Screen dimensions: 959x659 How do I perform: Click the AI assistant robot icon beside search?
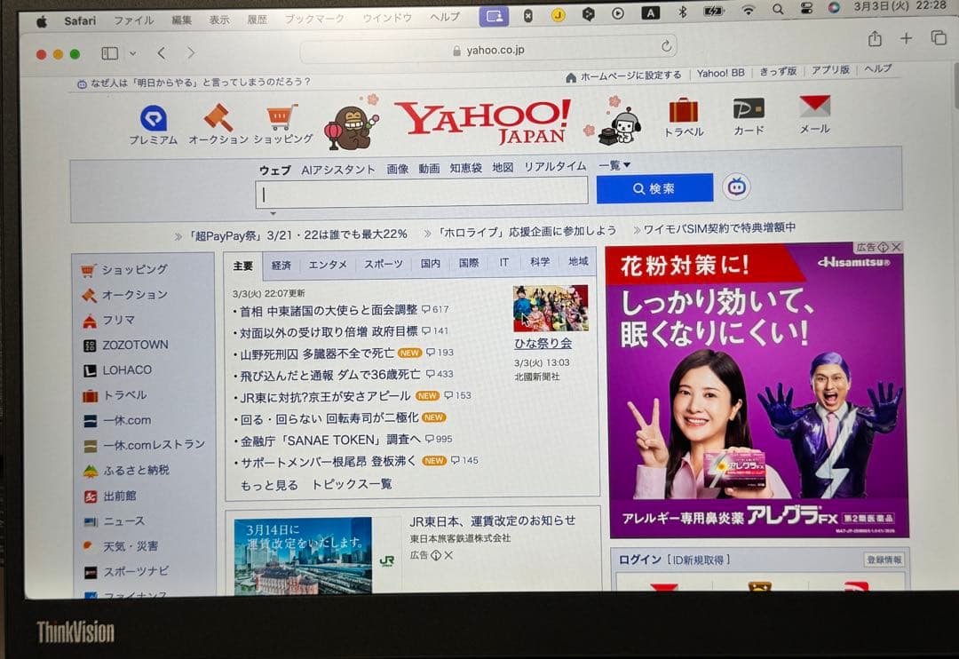coord(736,187)
